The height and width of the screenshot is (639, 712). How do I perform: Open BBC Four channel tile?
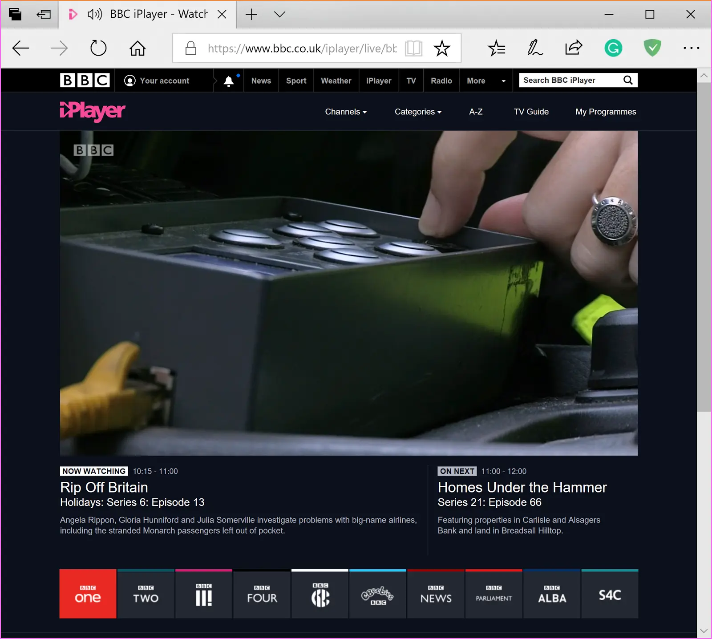pyautogui.click(x=262, y=594)
